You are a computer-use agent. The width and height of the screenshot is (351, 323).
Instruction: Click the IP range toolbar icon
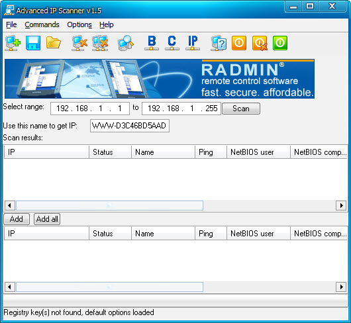pos(193,43)
